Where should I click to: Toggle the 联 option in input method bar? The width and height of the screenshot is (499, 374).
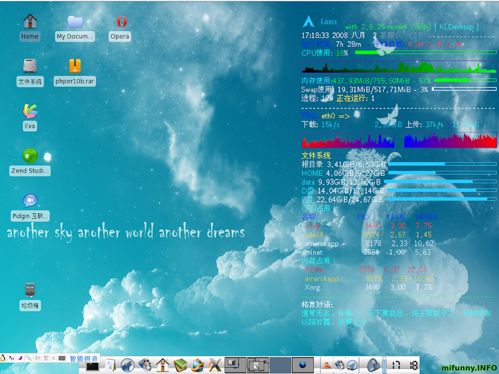click(x=37, y=358)
